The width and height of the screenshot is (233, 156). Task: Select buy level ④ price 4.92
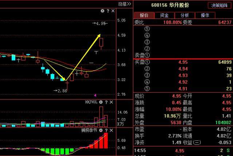pos(183,82)
